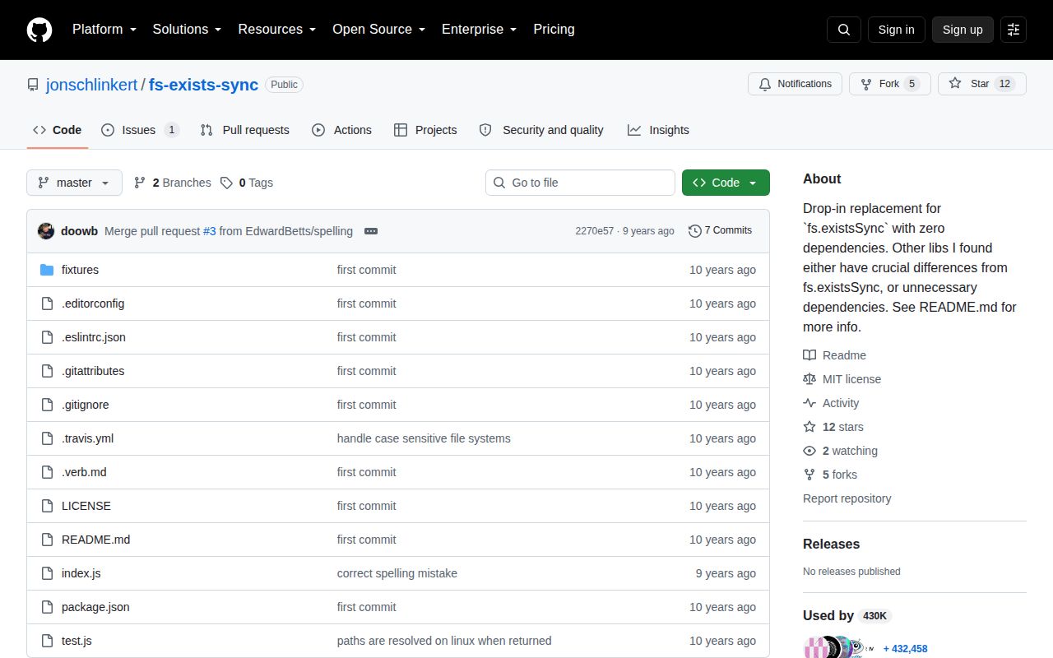Open 'handle case sensitive file systems' commit
The height and width of the screenshot is (658, 1053).
[x=424, y=438]
